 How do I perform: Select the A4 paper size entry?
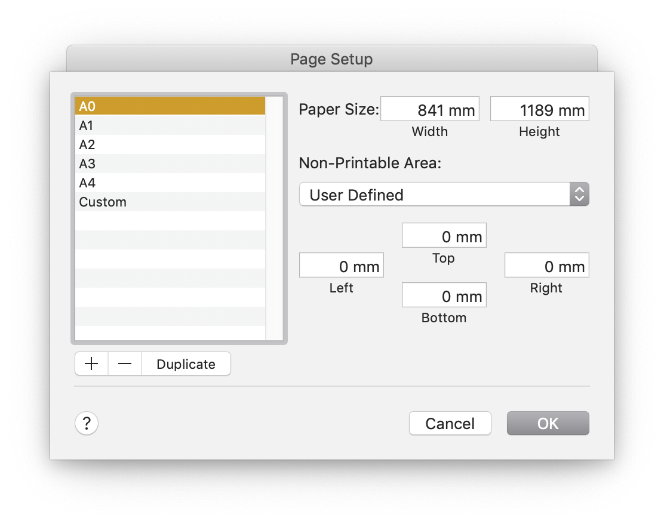(170, 183)
